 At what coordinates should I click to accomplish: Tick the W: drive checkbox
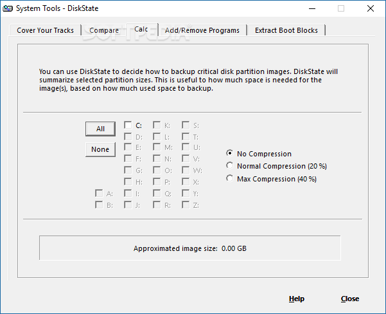[x=186, y=170]
